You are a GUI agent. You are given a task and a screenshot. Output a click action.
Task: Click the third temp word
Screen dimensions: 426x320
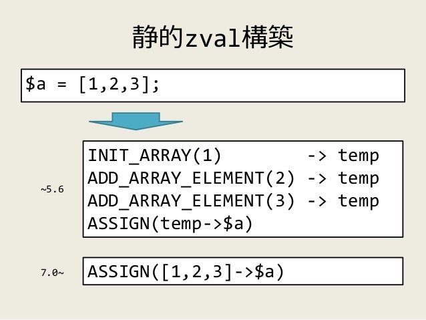tap(359, 202)
